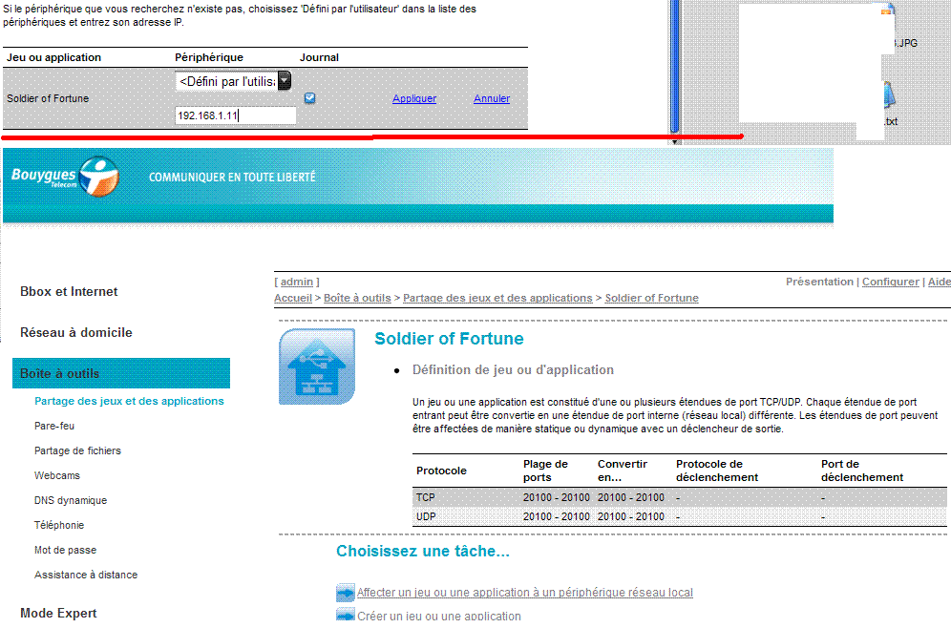The image size is (951, 628).
Task: Click the Annuler link
Action: [492, 98]
